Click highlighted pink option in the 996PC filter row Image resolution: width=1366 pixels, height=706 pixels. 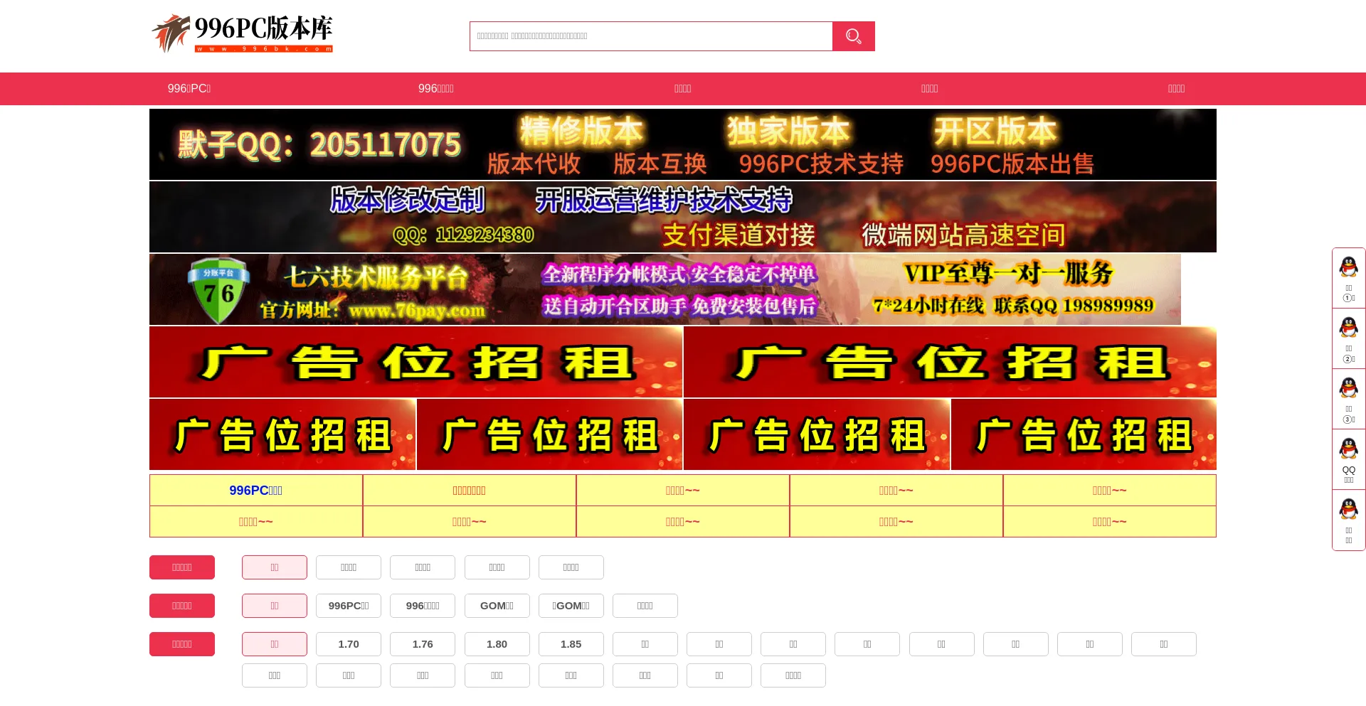[275, 606]
